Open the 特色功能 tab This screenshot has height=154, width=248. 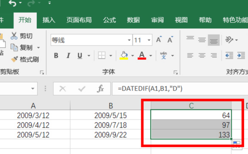[x=235, y=20]
